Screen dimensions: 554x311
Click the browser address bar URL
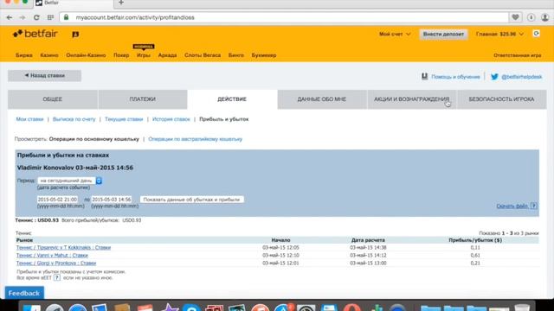coord(135,17)
